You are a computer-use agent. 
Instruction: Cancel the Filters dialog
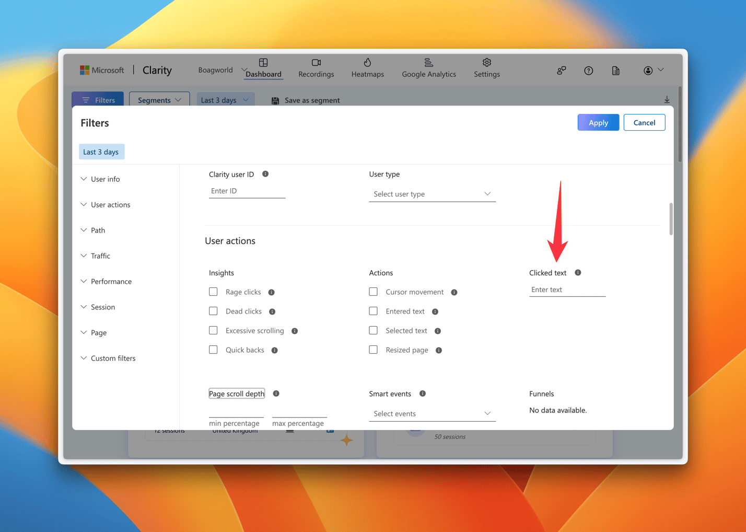(644, 122)
